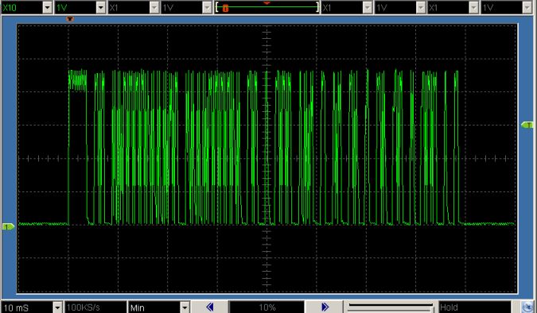
Task: Click the 10% pre-trigger value display
Action: pos(267,307)
